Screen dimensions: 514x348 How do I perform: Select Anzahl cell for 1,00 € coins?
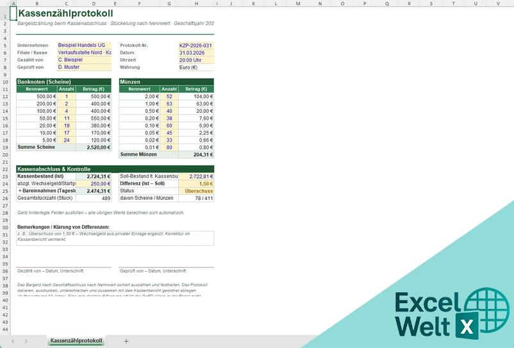coord(169,104)
